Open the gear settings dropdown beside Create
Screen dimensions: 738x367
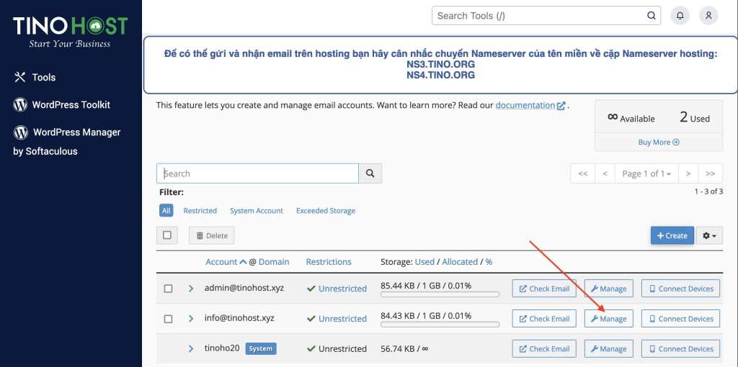coord(709,235)
